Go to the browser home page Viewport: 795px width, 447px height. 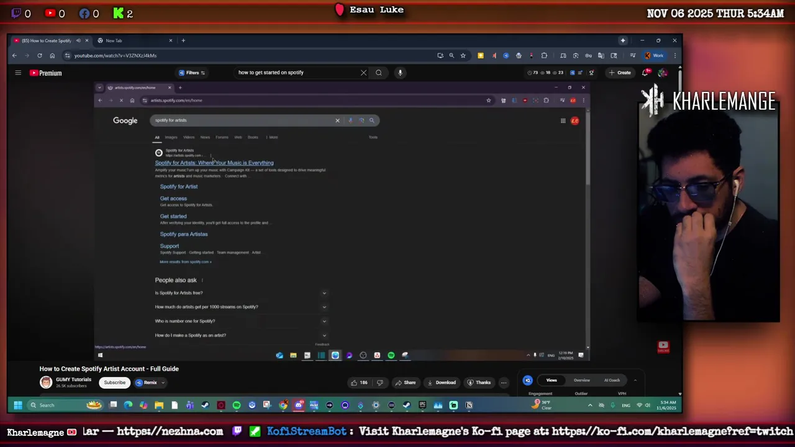(x=52, y=55)
